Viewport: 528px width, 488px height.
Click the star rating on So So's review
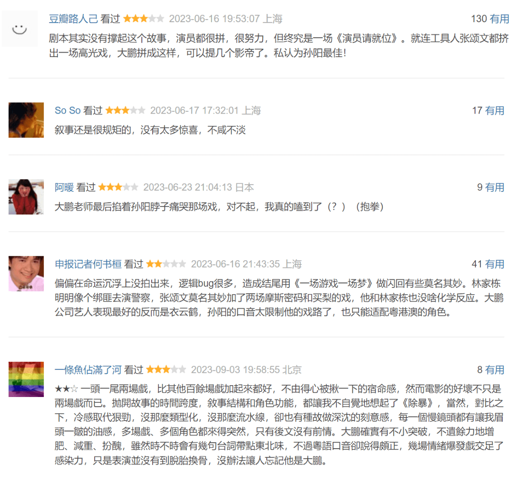(125, 110)
